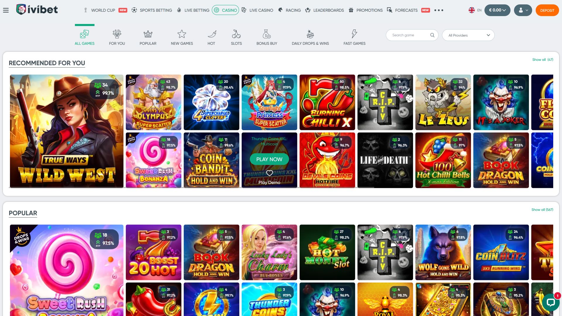The image size is (562, 316).
Task: Click the ivibet logo
Action: (37, 10)
